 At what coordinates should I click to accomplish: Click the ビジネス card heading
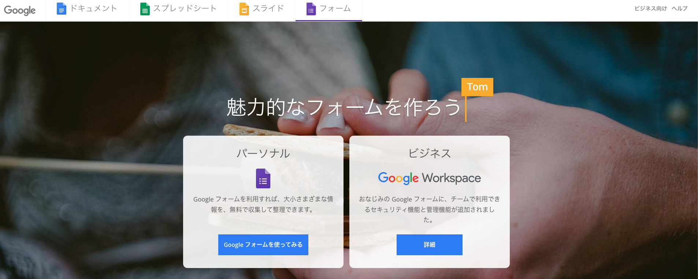pos(430,153)
